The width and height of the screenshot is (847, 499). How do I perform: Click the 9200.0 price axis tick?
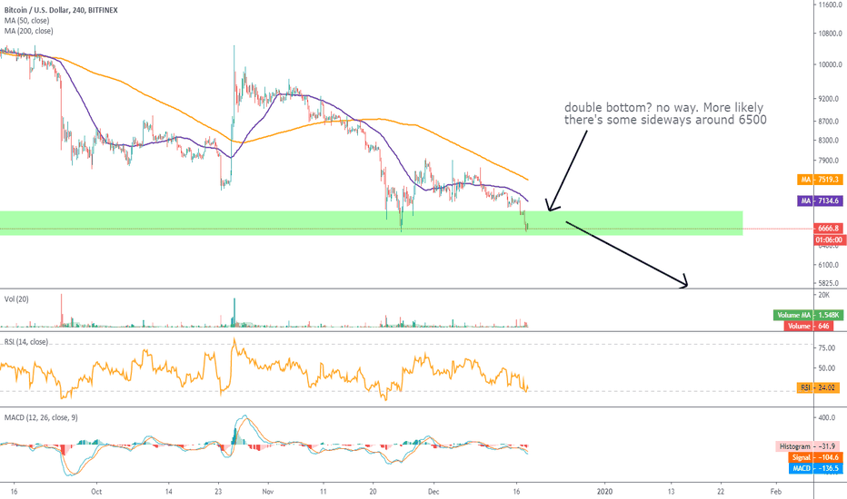pos(830,99)
